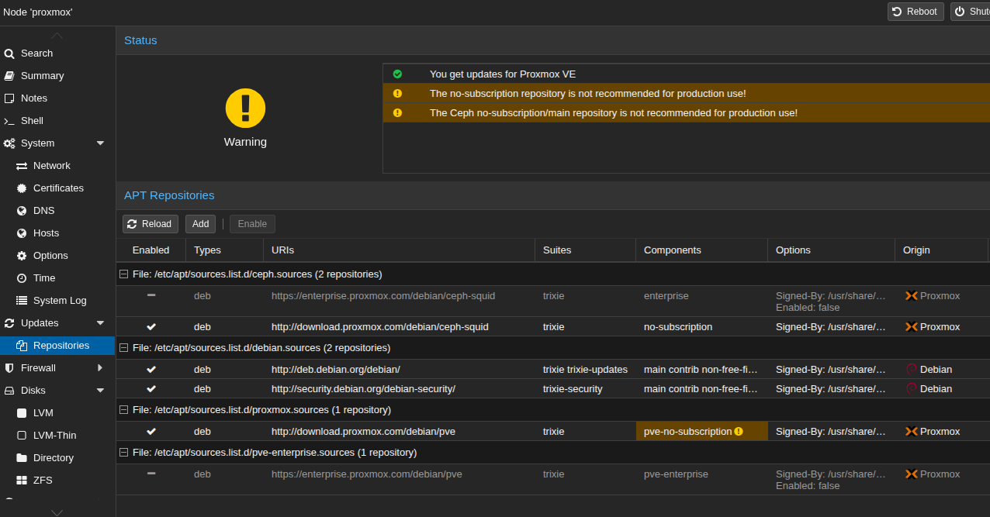Image resolution: width=990 pixels, height=517 pixels.
Task: Click the Reboot button
Action: click(916, 12)
